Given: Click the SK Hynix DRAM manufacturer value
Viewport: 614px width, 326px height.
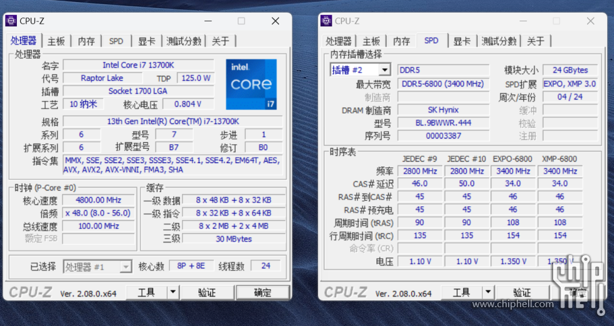Looking at the screenshot, I should (443, 110).
